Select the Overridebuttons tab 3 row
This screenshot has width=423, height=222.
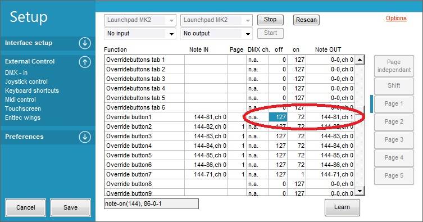coord(230,79)
